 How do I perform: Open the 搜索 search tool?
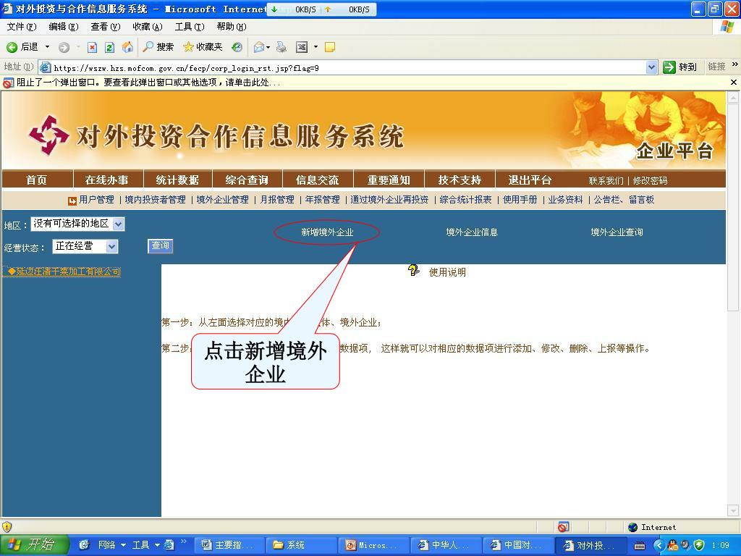pos(158,47)
